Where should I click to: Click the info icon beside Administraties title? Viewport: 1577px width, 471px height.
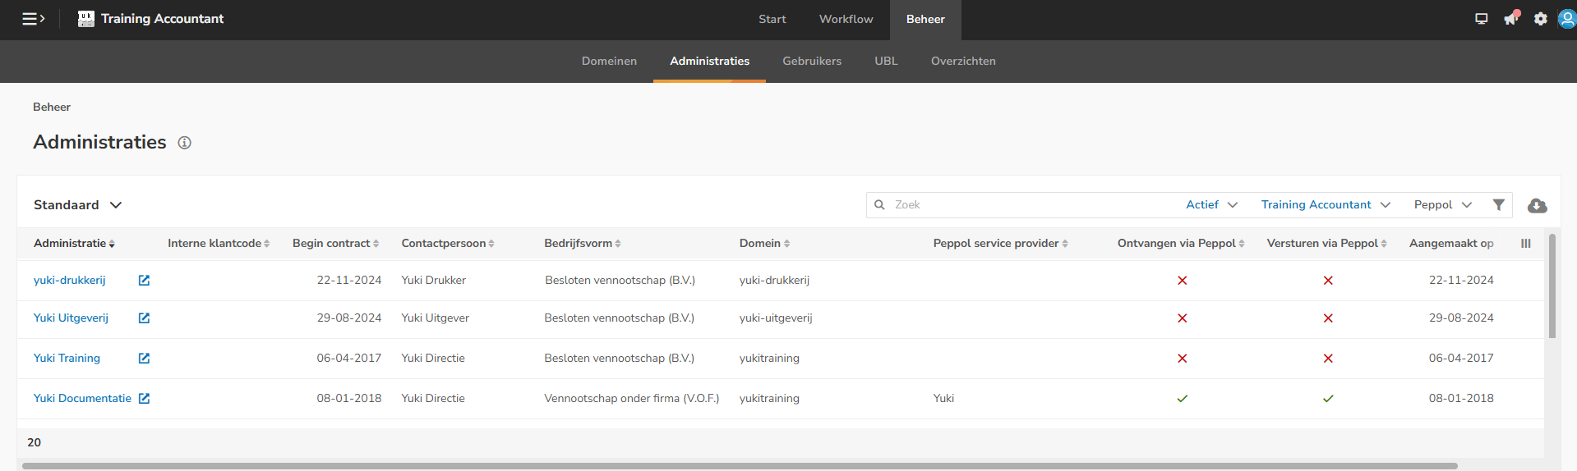point(185,143)
